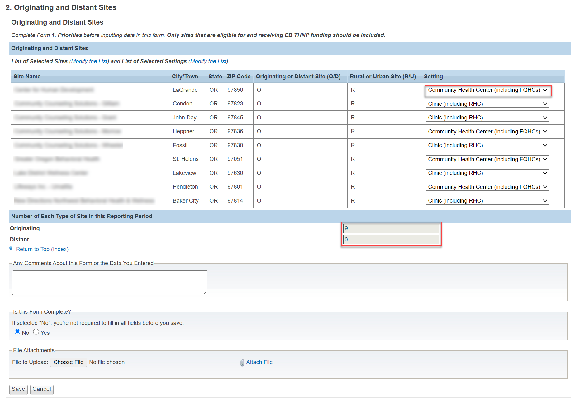The height and width of the screenshot is (402, 575).
Task: Open the Setting dropdown for St. Helens row
Action: click(x=487, y=159)
